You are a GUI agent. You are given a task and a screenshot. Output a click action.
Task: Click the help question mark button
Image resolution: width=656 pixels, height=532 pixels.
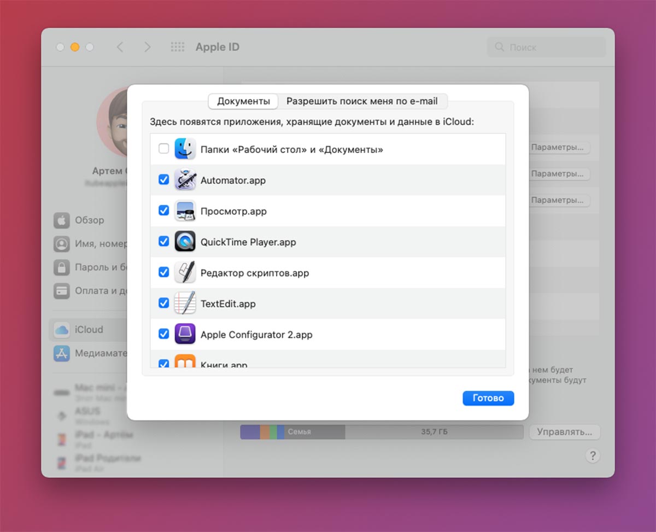[x=593, y=456]
